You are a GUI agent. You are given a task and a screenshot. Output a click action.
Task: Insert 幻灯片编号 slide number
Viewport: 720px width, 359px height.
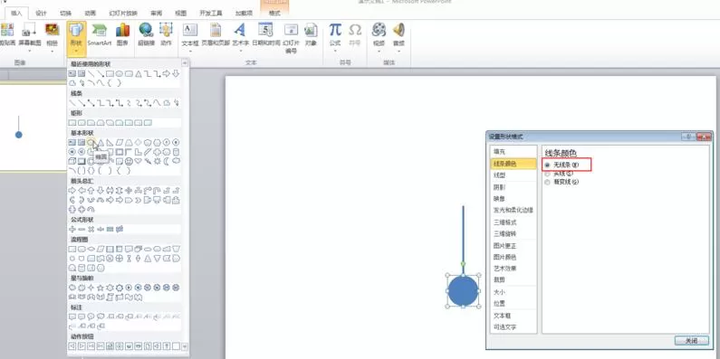tap(291, 39)
